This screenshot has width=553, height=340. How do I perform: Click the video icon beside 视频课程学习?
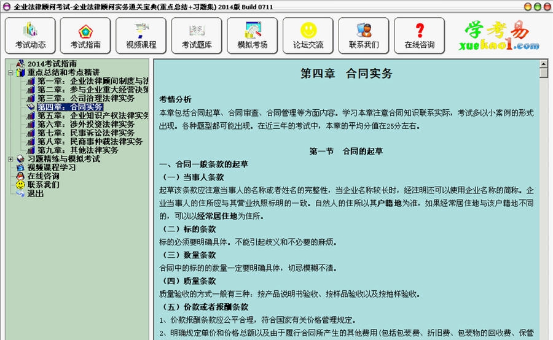pos(20,168)
